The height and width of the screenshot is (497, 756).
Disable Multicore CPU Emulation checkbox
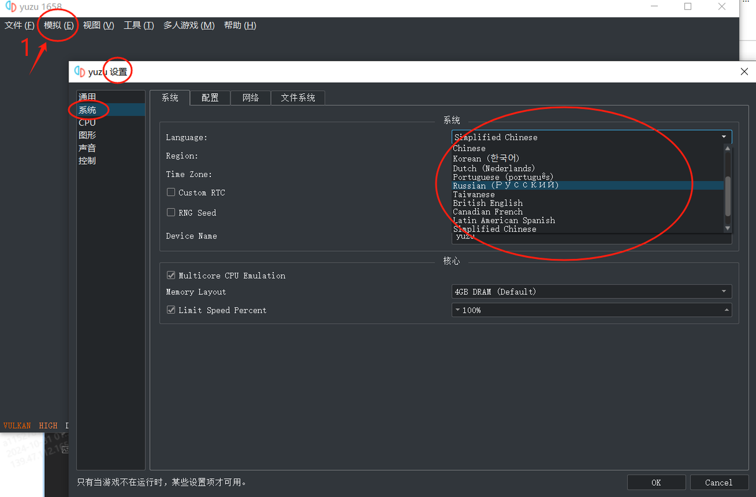[x=171, y=275]
